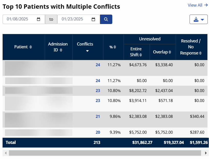Viewport: 209px width, 159px height.
Task: Open the 21 conflicts link
Action: (98, 116)
